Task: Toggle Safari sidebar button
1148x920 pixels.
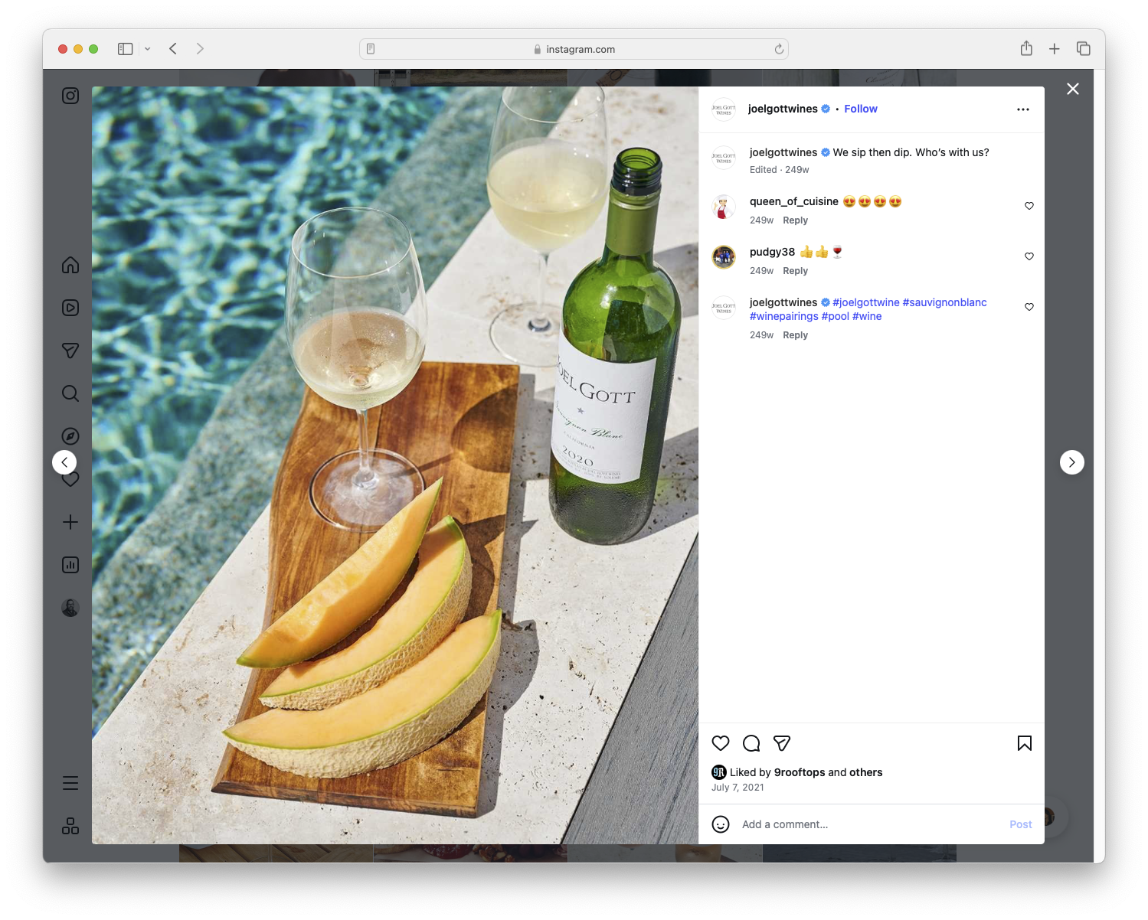Action: point(126,49)
